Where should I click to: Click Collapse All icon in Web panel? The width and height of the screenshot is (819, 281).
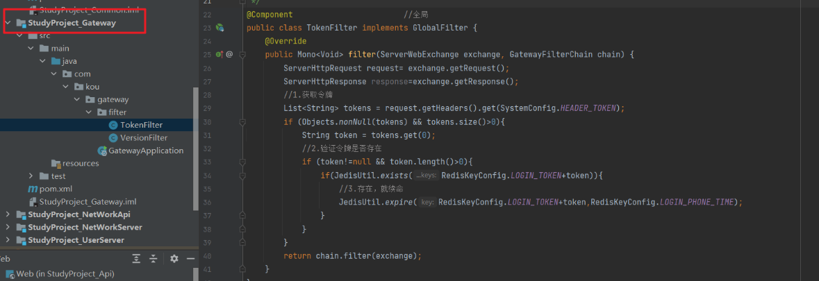pyautogui.click(x=154, y=259)
